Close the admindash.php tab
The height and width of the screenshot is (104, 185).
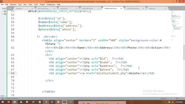pyautogui.click(x=54, y=8)
